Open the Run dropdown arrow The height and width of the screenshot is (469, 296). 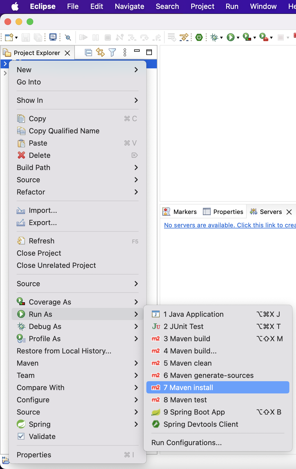pos(238,38)
